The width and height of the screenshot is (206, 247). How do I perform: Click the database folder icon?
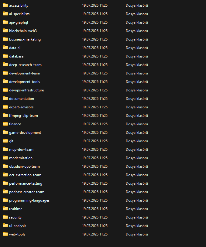[x=5, y=56]
